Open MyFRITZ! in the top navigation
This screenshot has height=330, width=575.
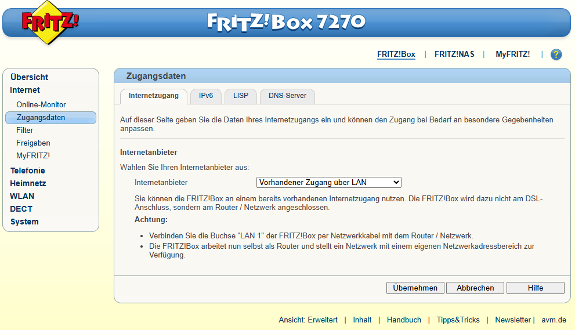click(x=512, y=55)
